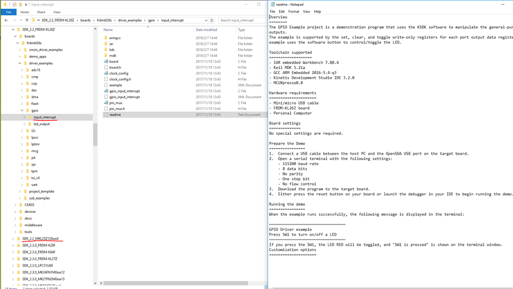
Task: Open Notepad View menu
Action: coord(306,11)
